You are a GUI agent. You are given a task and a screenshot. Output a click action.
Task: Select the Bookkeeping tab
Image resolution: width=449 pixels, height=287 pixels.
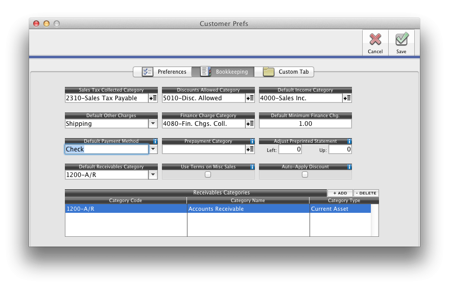click(x=223, y=72)
